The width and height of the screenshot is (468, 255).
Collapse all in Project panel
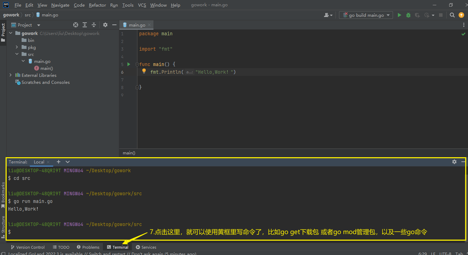[93, 25]
